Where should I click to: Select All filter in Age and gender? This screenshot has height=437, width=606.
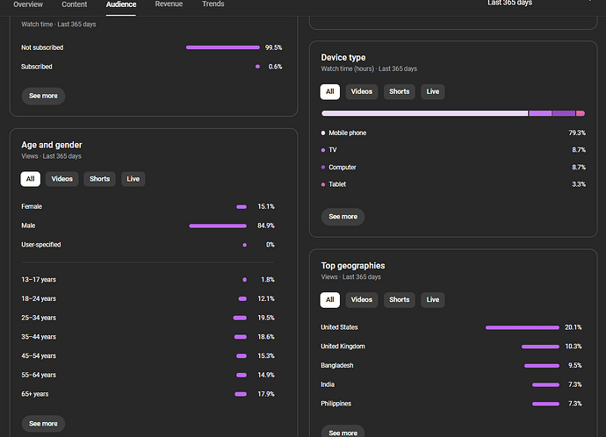coord(30,179)
